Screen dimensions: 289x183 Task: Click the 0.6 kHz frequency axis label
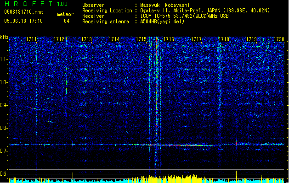(4, 174)
